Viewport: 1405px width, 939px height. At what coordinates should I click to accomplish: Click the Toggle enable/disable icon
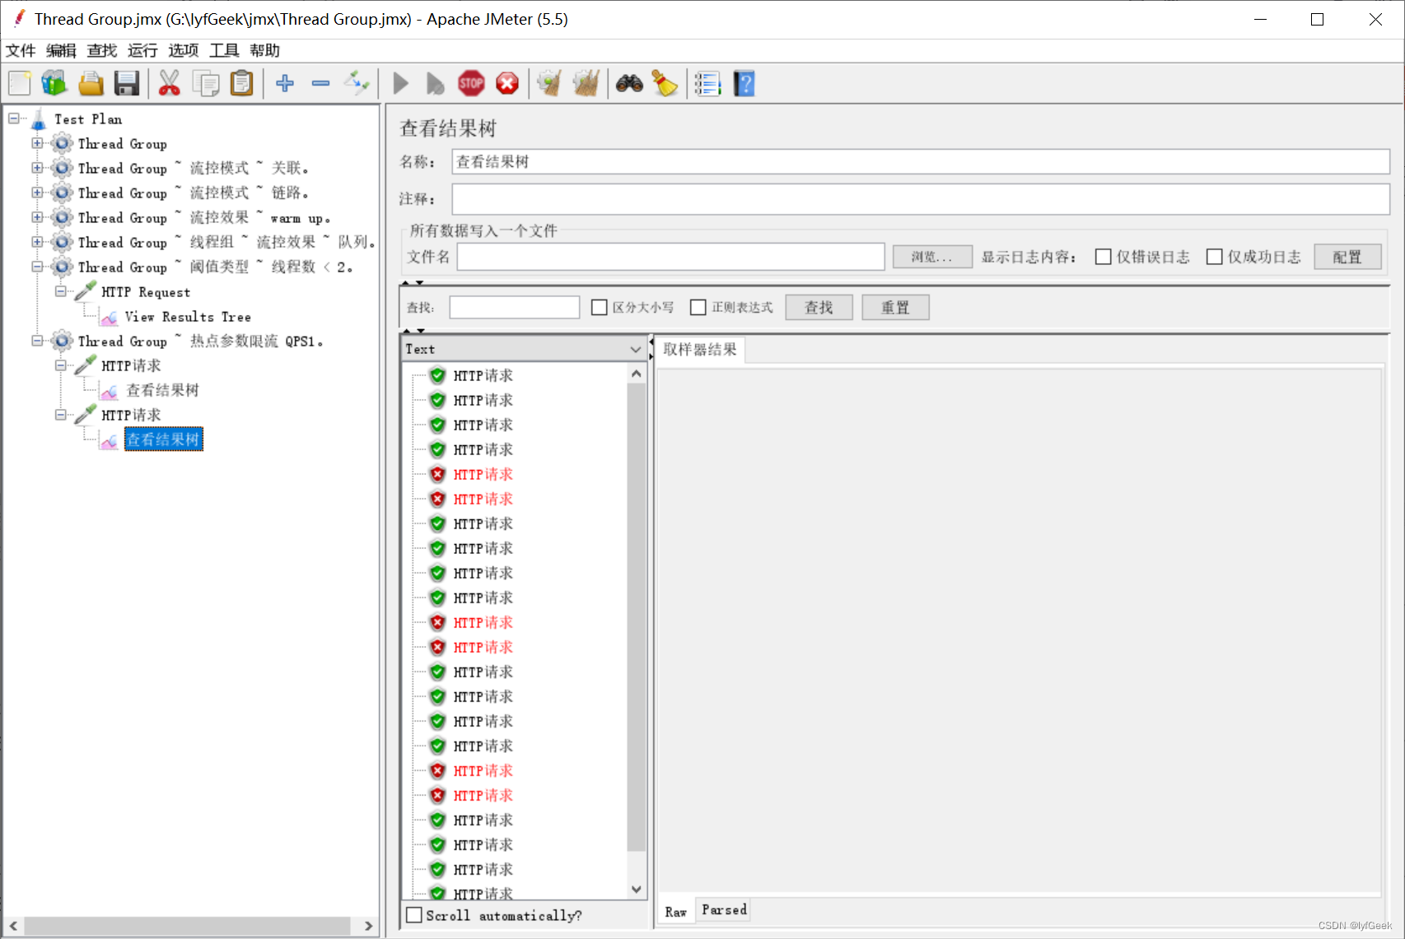coord(357,83)
